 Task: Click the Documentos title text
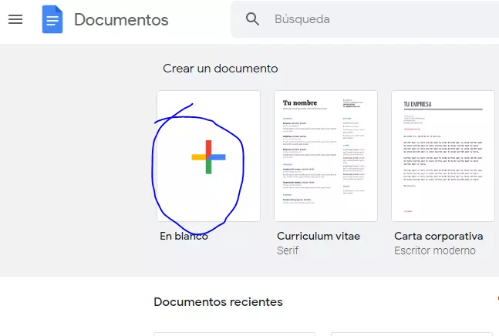pyautogui.click(x=121, y=20)
